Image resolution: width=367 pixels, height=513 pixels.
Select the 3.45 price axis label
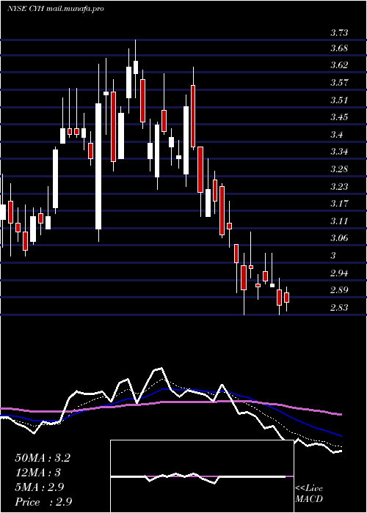[x=339, y=117]
